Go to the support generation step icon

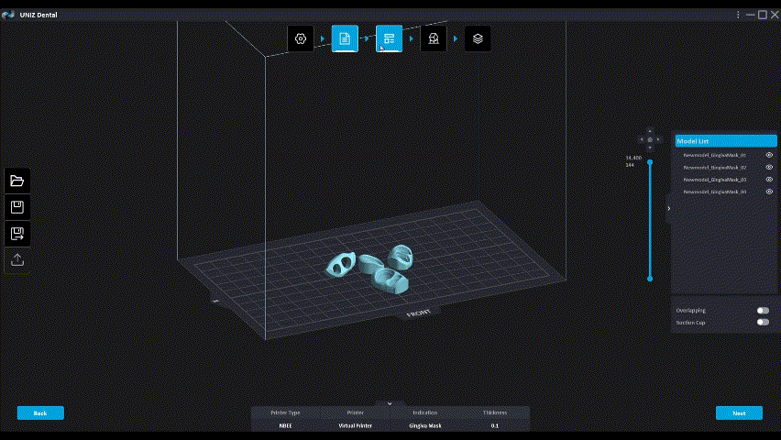pos(434,38)
